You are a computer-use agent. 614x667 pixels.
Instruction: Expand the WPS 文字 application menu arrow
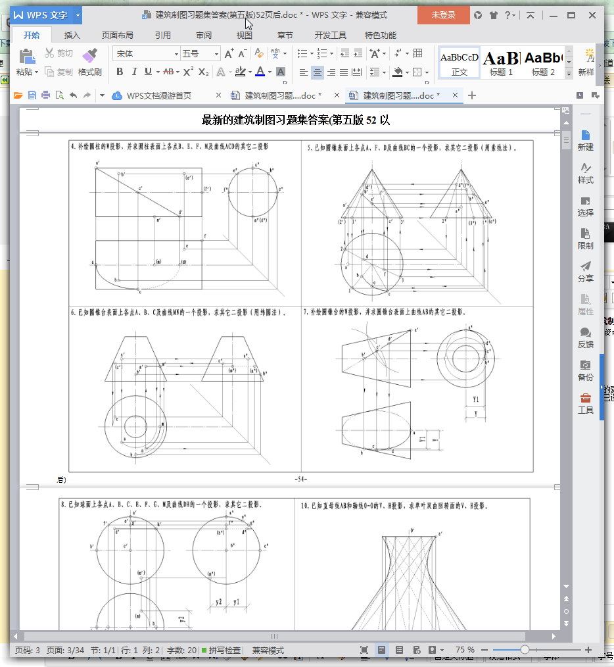[78, 15]
